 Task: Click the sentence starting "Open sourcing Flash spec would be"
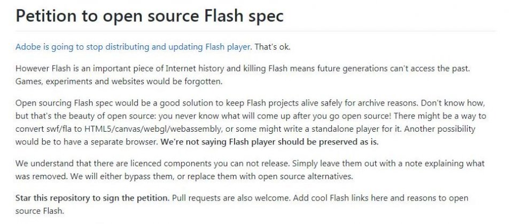pos(217,103)
